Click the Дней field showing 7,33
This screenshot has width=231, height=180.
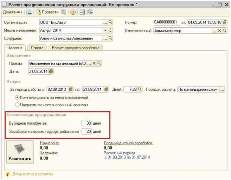(130, 89)
